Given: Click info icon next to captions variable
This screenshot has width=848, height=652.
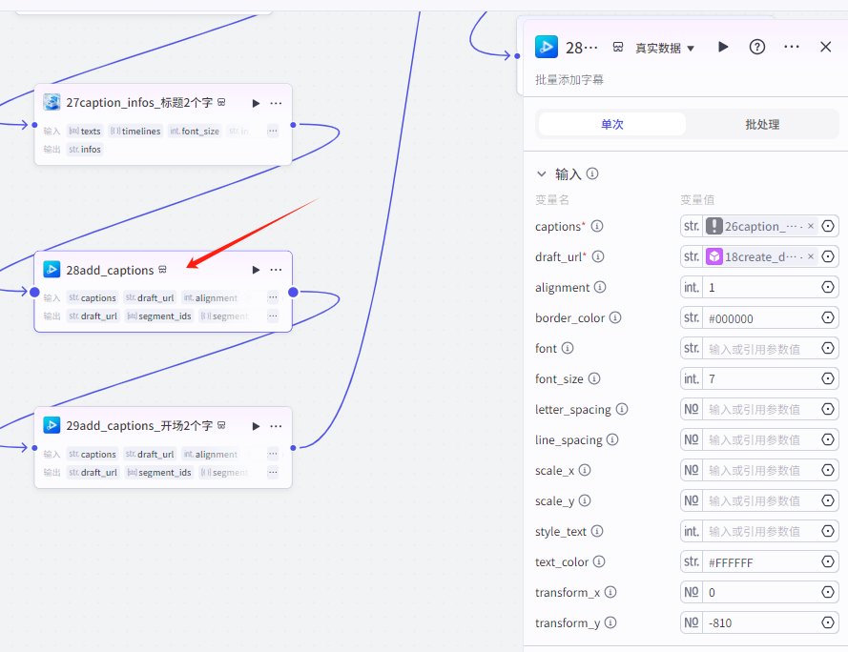Looking at the screenshot, I should tap(597, 227).
